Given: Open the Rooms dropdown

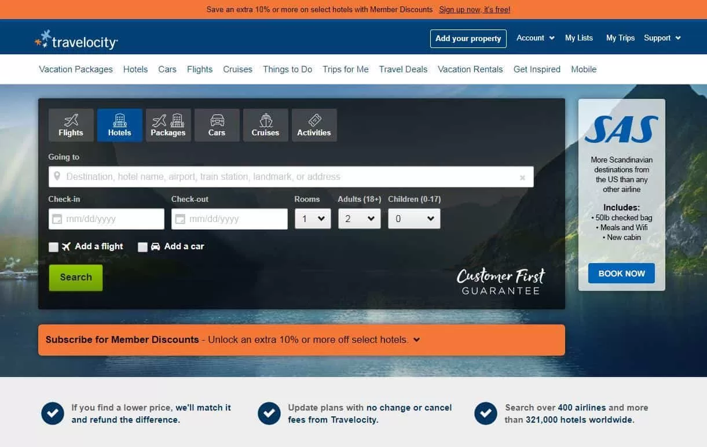Looking at the screenshot, I should tap(313, 219).
